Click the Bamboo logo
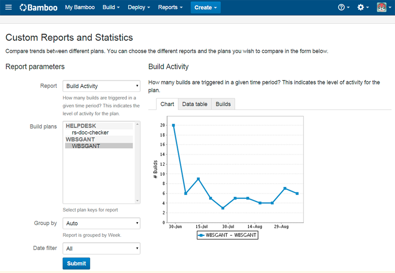 [39, 7]
